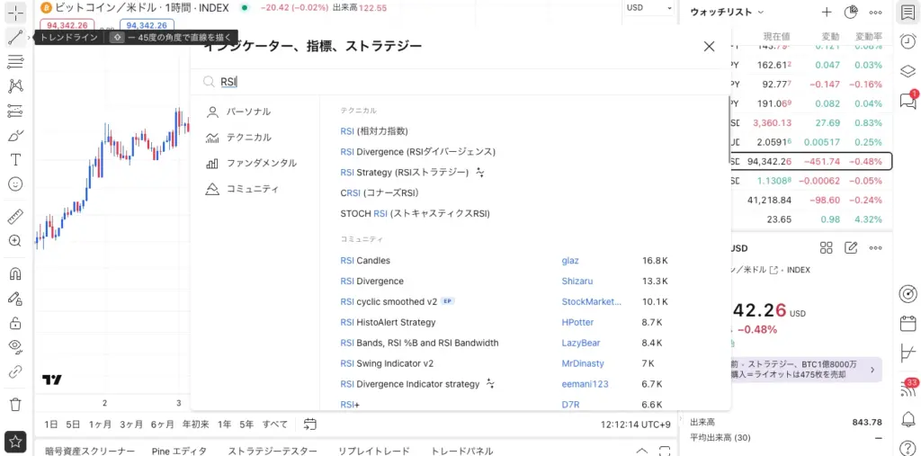Image resolution: width=921 pixels, height=456 pixels.
Task: Add a symbol to watchlist plus icon
Action: 827,12
